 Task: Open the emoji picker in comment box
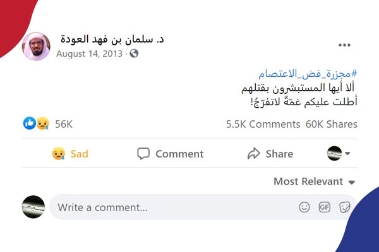(304, 207)
